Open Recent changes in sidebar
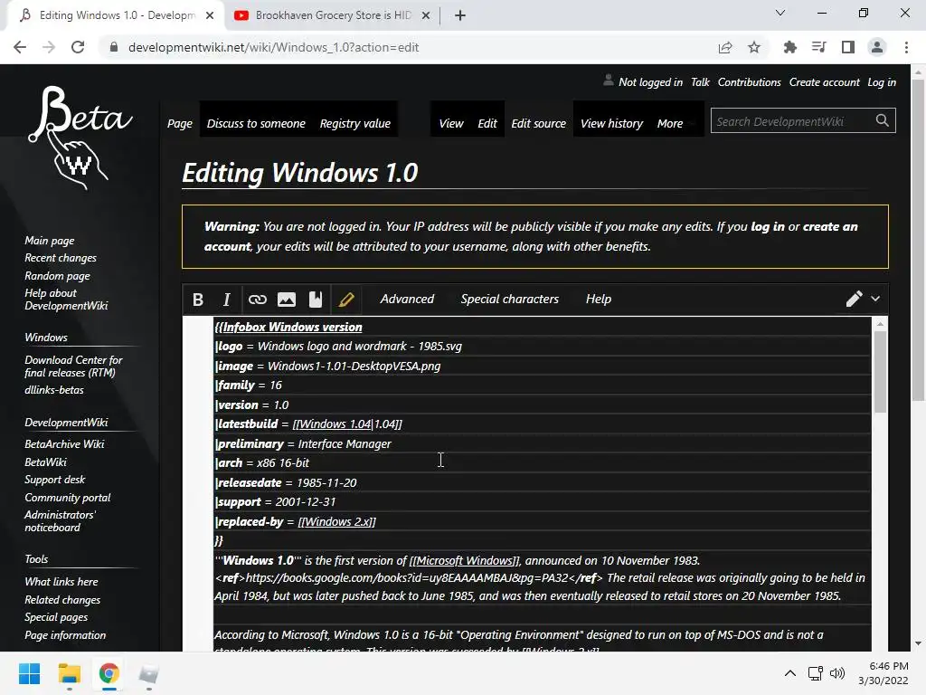The height and width of the screenshot is (695, 926). pos(61,258)
